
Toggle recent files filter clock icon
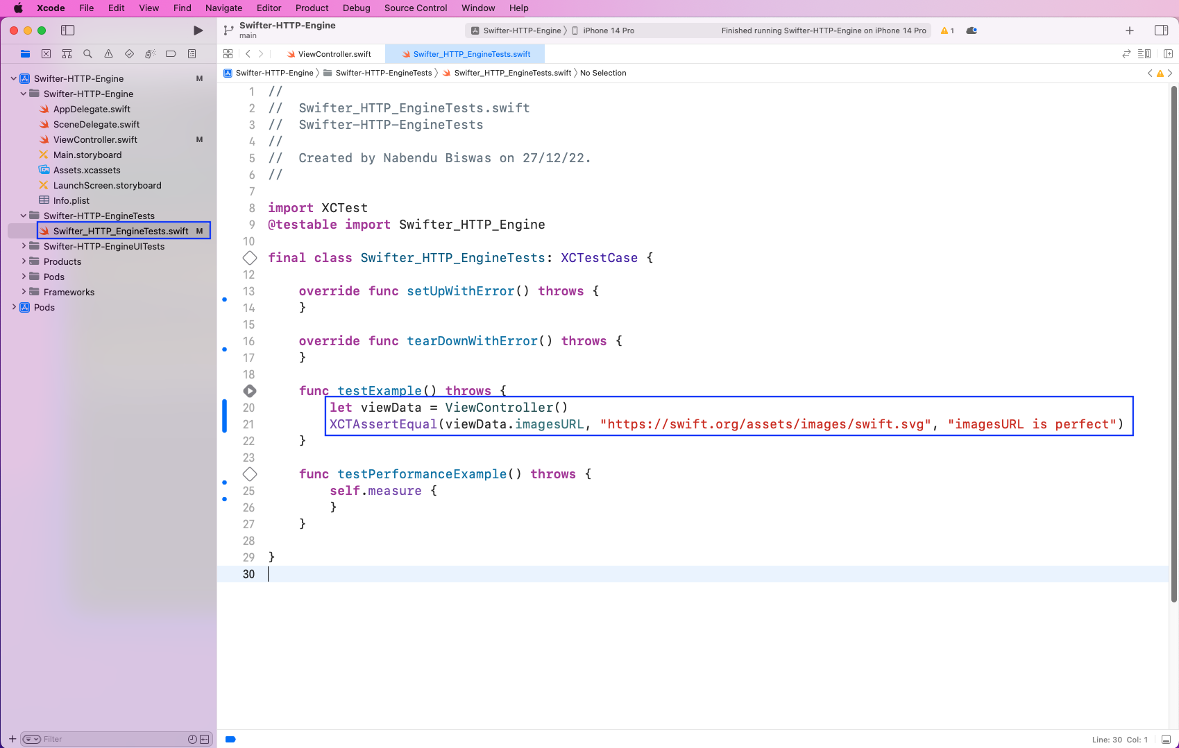[x=192, y=739]
